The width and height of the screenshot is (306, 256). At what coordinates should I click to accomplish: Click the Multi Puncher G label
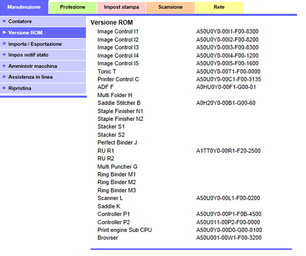click(117, 167)
